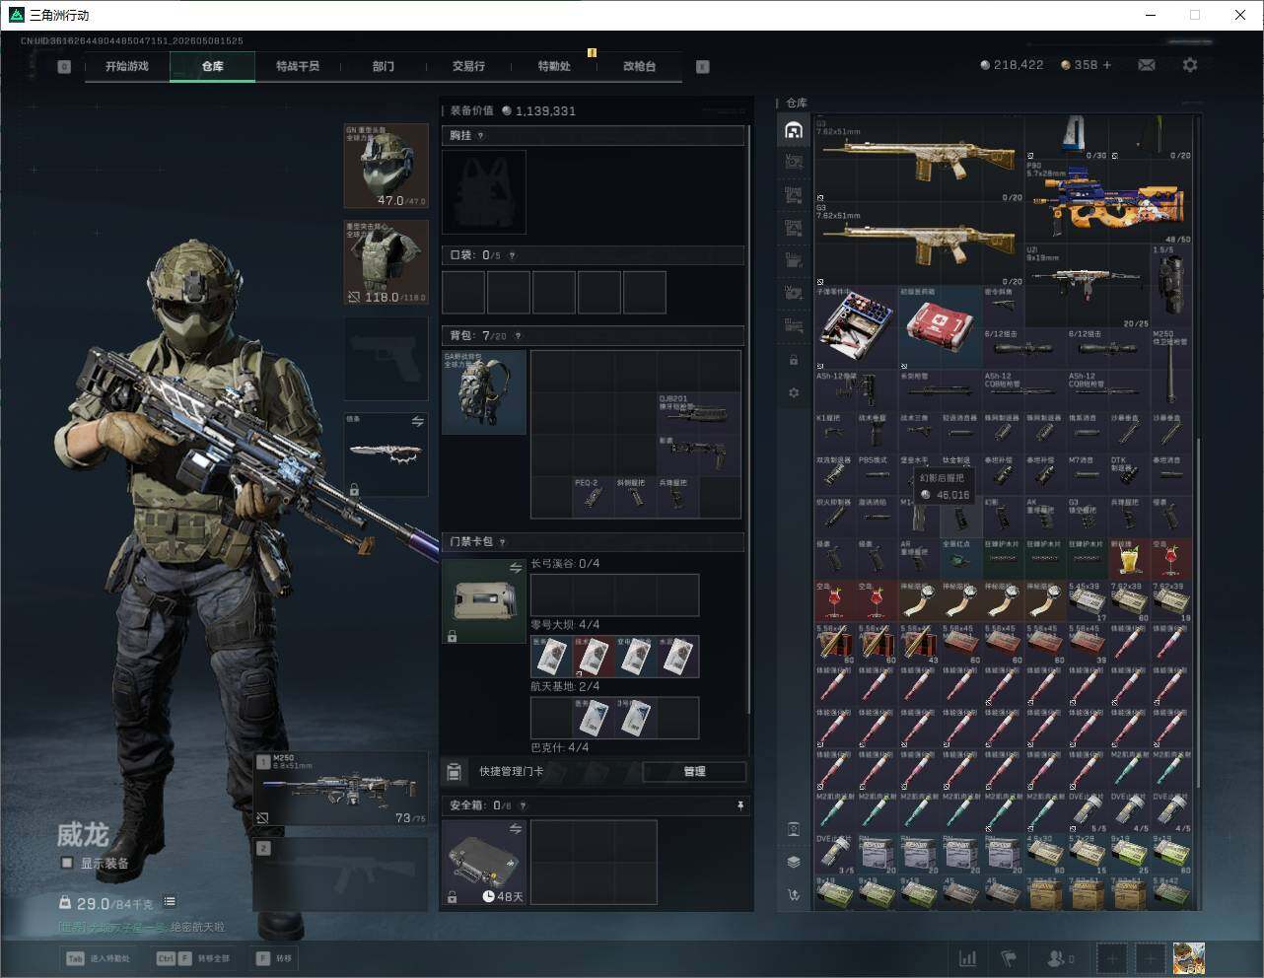Image resolution: width=1264 pixels, height=978 pixels.
Task: Open the statistics bar chart icon
Action: click(968, 958)
